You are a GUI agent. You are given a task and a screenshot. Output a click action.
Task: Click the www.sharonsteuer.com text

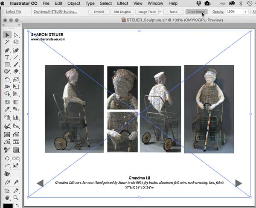[x=48, y=39]
